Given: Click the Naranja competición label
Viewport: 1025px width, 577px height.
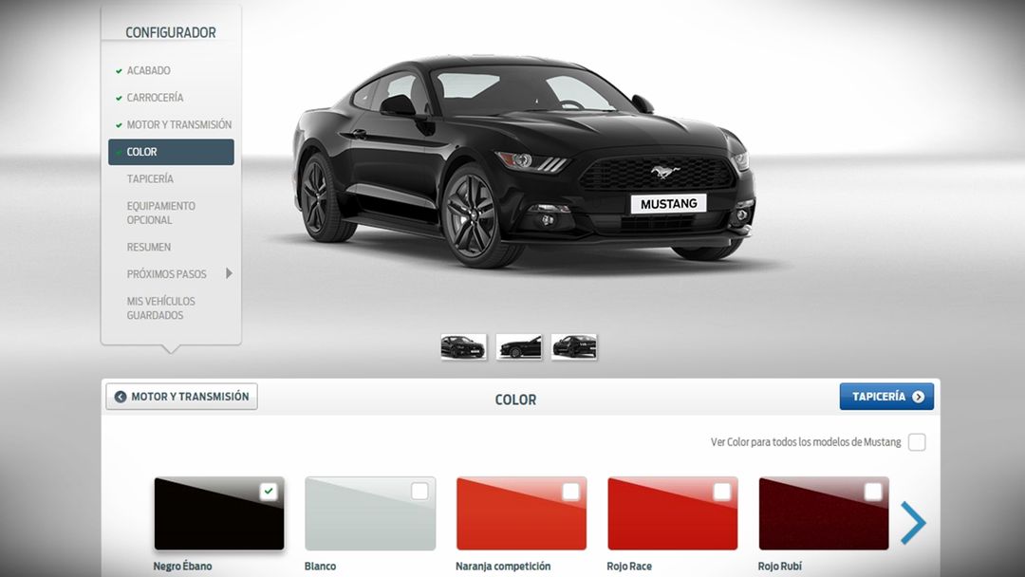Looking at the screenshot, I should click(503, 567).
